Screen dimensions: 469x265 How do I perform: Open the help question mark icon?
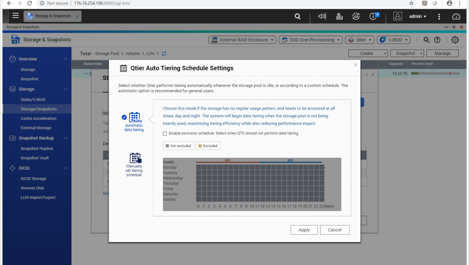pos(437,40)
